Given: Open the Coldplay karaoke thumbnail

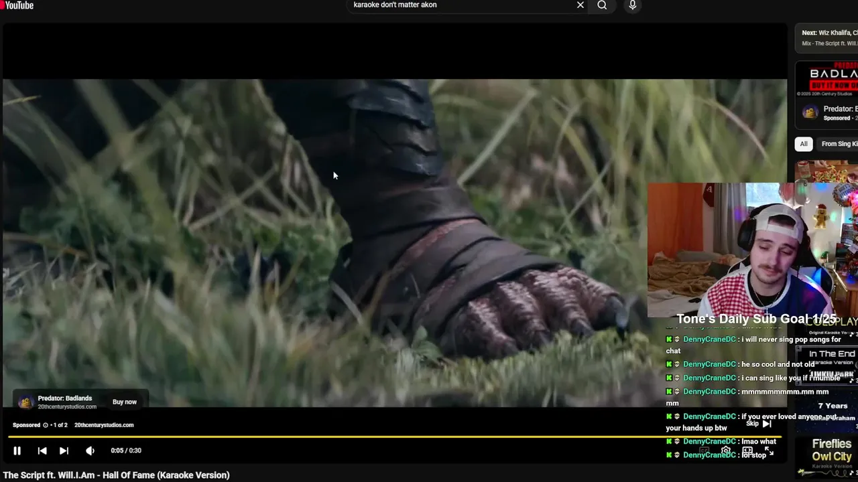Looking at the screenshot, I should click(828, 326).
